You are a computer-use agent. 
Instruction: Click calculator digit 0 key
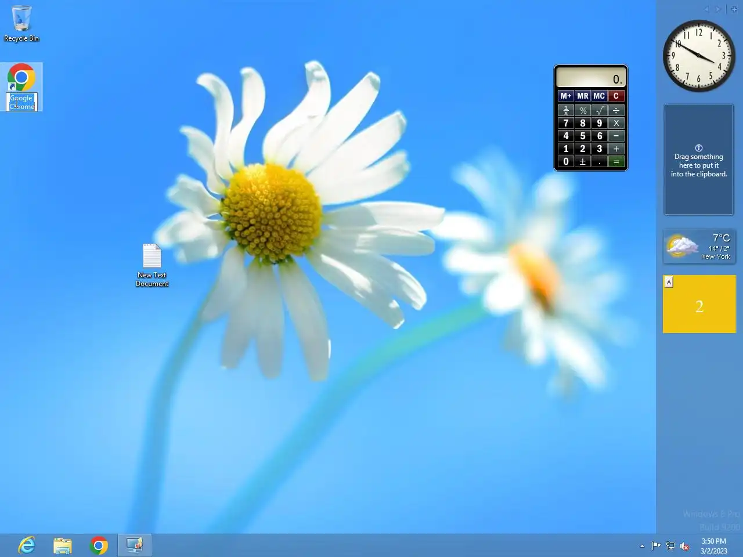click(566, 161)
